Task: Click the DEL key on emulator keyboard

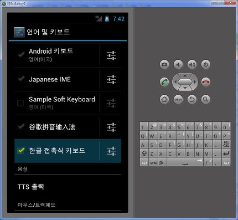Action: pyautogui.click(x=226, y=145)
